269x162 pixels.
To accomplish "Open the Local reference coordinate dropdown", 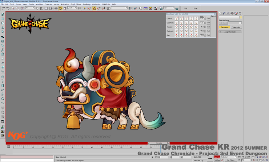I will coord(72,8).
